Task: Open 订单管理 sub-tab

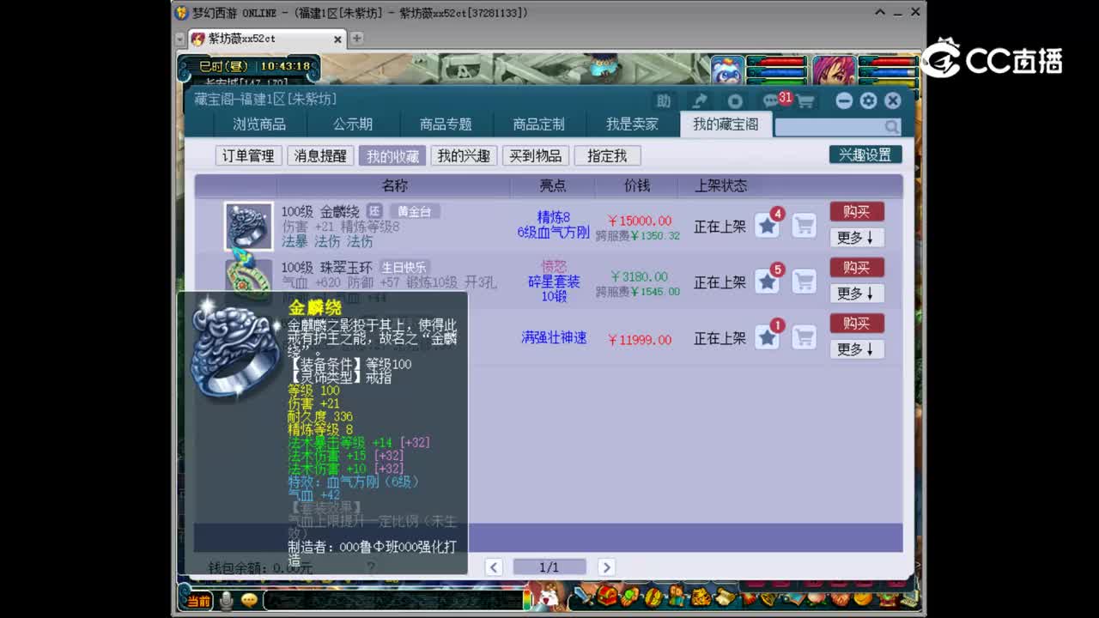Action: [248, 155]
